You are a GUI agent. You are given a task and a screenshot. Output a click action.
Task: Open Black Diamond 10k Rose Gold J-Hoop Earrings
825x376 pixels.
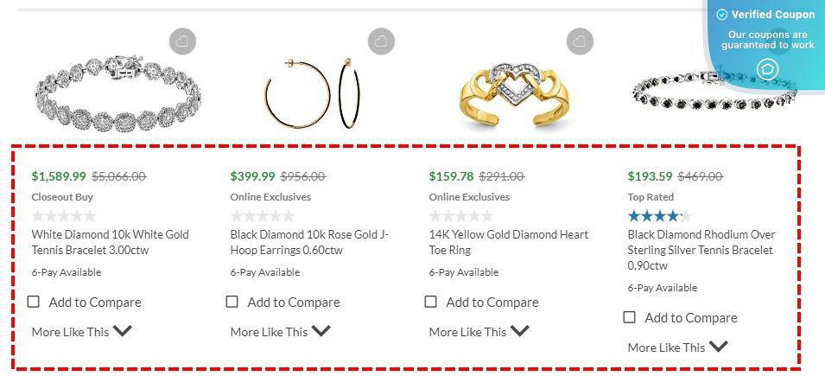(x=309, y=242)
